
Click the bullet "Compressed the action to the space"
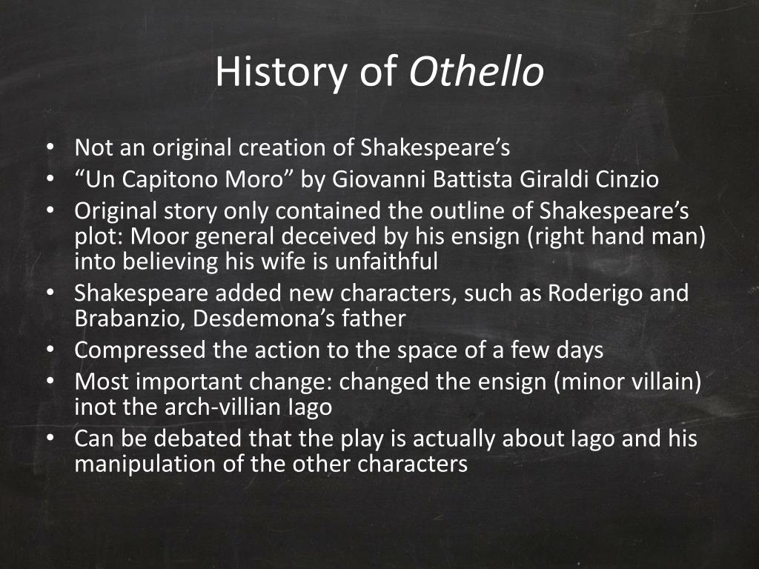coord(339,350)
